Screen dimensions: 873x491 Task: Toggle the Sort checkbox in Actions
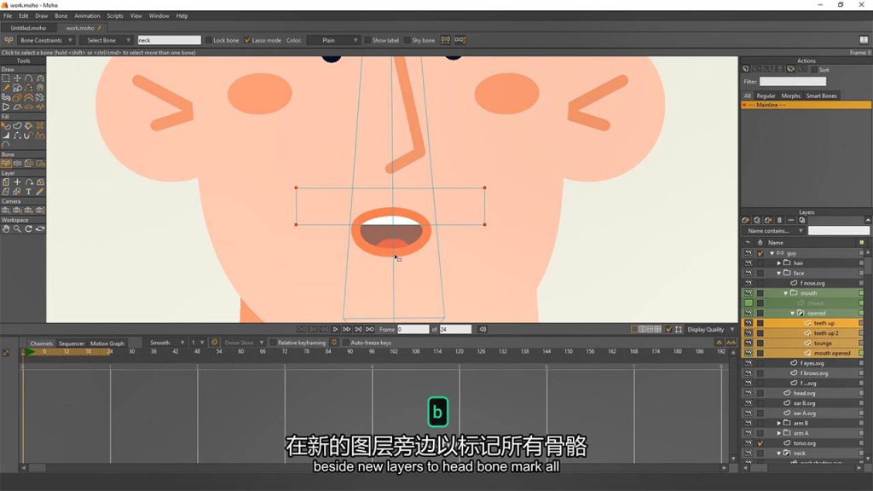click(814, 70)
